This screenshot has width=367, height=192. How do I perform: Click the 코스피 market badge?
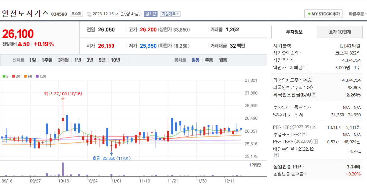click(x=76, y=14)
